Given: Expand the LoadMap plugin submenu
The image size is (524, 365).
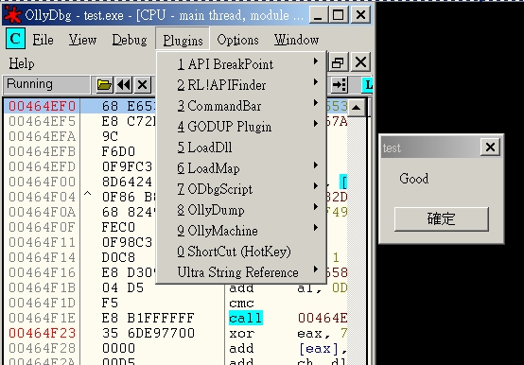Looking at the screenshot, I should click(241, 168).
